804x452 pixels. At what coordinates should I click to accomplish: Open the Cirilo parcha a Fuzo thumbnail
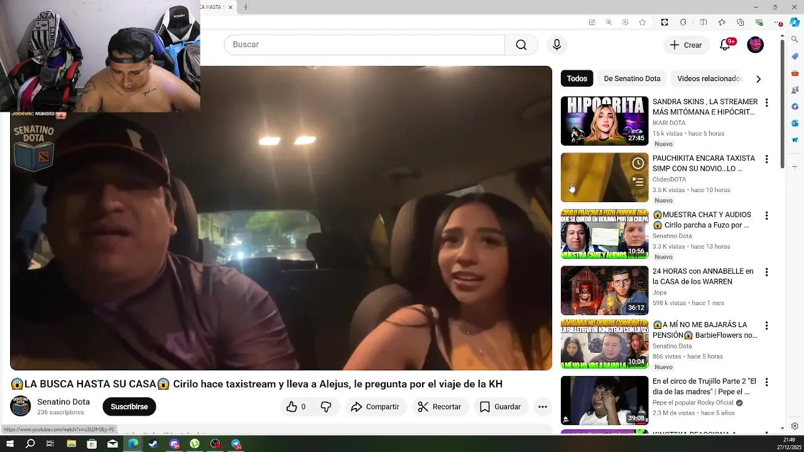pyautogui.click(x=604, y=234)
